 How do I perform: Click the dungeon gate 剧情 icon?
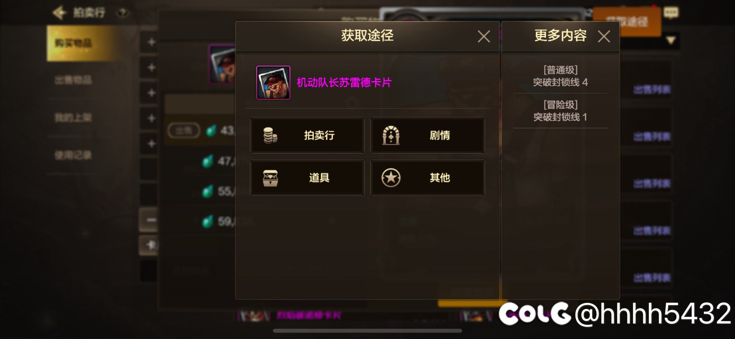point(391,135)
